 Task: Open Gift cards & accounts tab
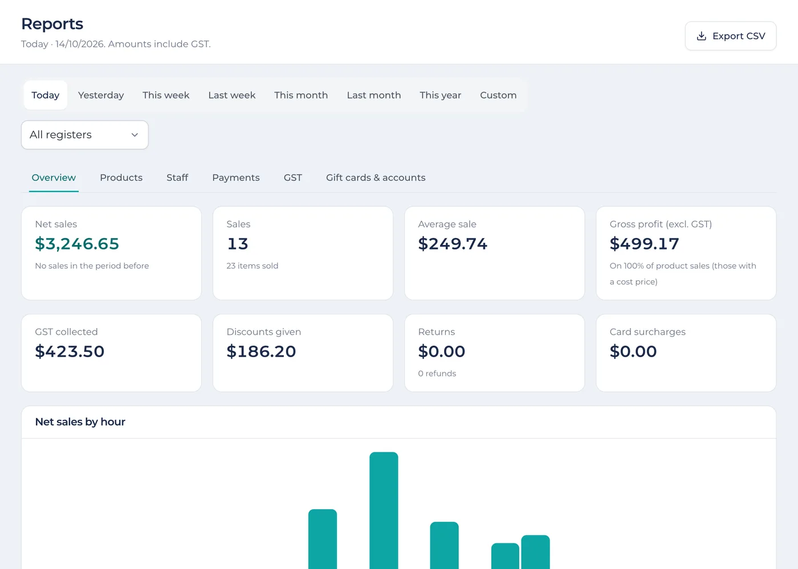pyautogui.click(x=376, y=178)
